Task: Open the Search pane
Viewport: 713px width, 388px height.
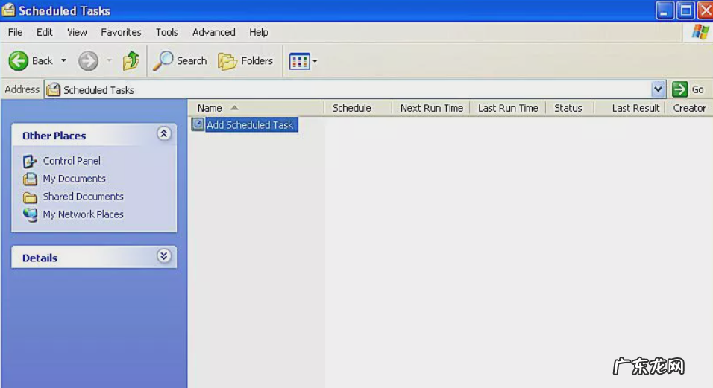Action: [x=180, y=61]
